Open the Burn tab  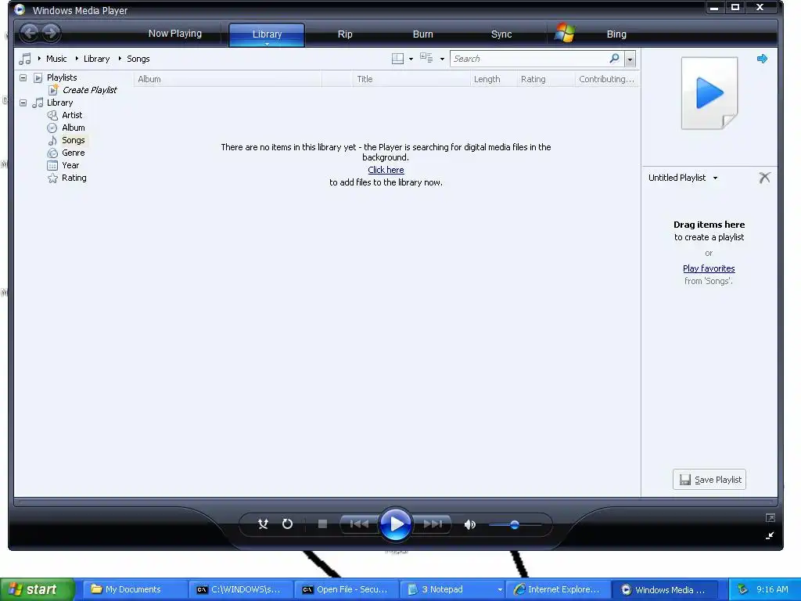423,34
